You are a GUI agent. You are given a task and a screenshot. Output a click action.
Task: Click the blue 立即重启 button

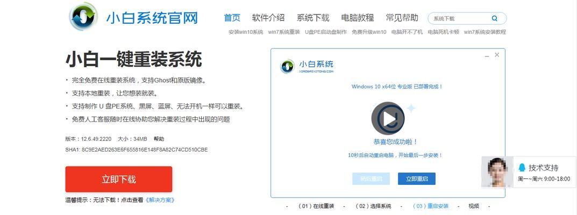(417, 179)
